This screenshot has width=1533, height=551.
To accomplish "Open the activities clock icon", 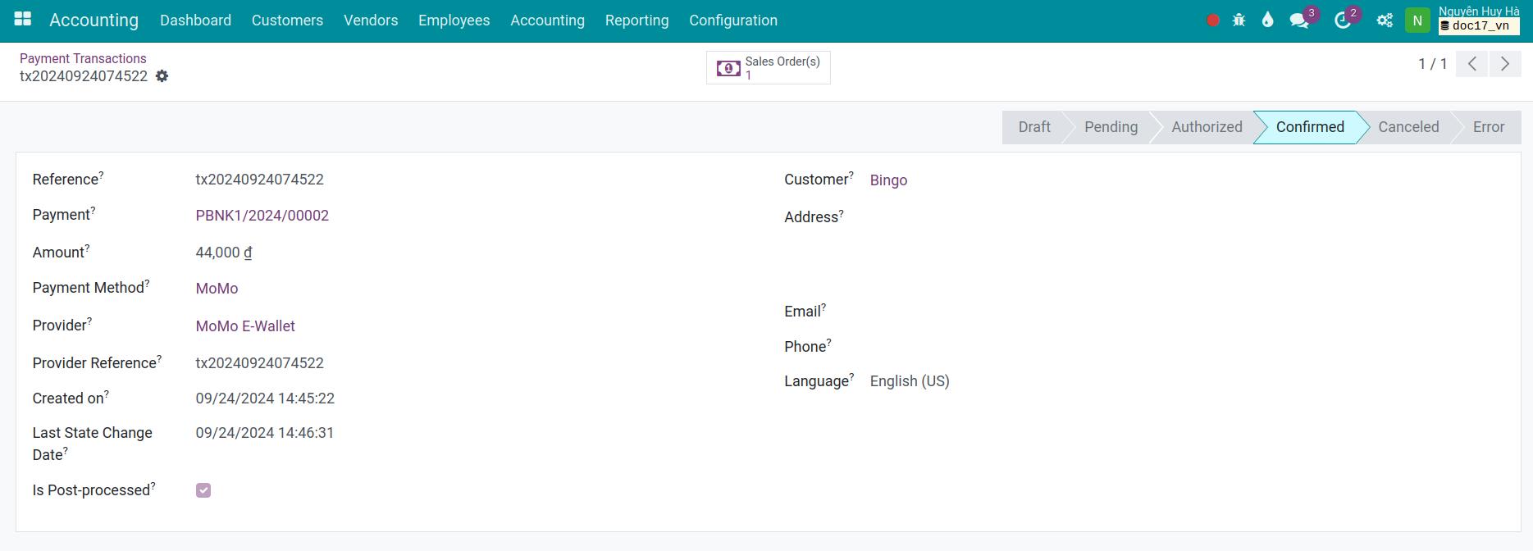I will tap(1343, 20).
